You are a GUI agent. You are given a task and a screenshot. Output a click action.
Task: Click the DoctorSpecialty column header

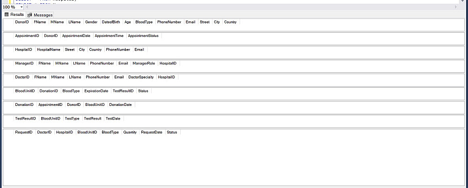140,77
